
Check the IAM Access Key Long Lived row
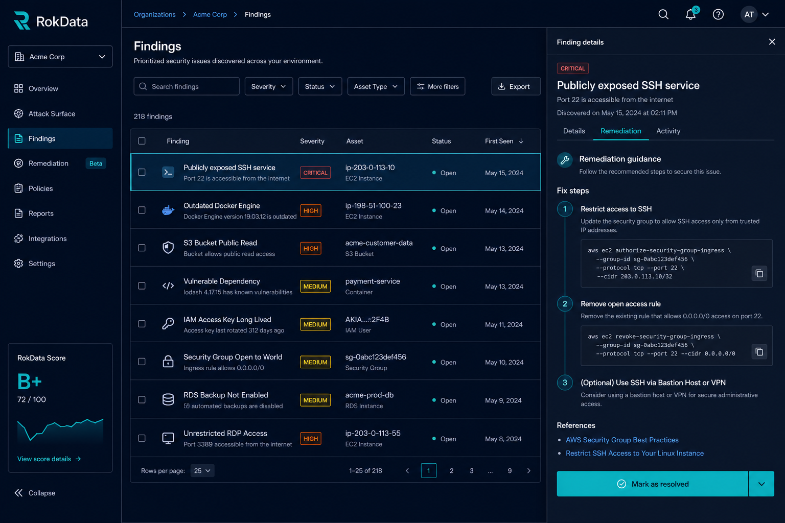(142, 324)
